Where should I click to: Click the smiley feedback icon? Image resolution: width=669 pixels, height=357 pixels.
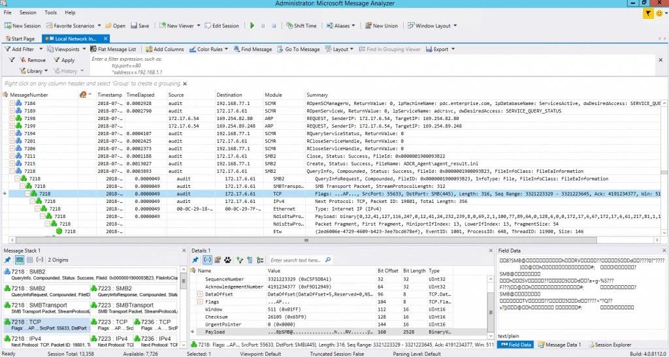click(x=660, y=13)
